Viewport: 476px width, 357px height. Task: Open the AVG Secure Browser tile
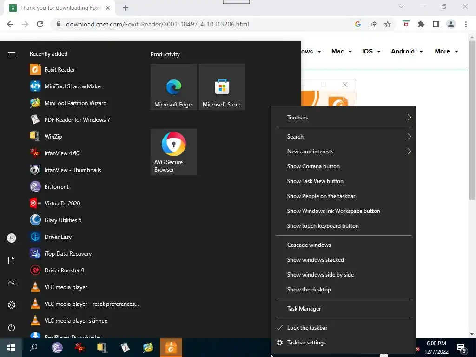(x=174, y=152)
